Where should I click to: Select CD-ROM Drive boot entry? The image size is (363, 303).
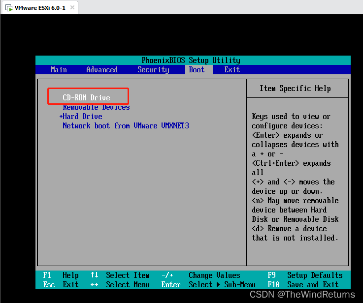point(86,97)
